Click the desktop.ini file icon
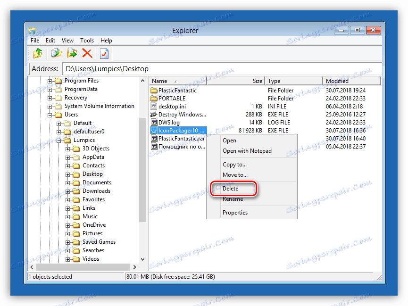408x306 pixels. click(x=154, y=107)
